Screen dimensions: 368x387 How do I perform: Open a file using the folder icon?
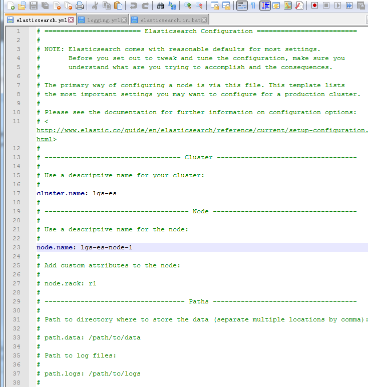tap(22, 6)
